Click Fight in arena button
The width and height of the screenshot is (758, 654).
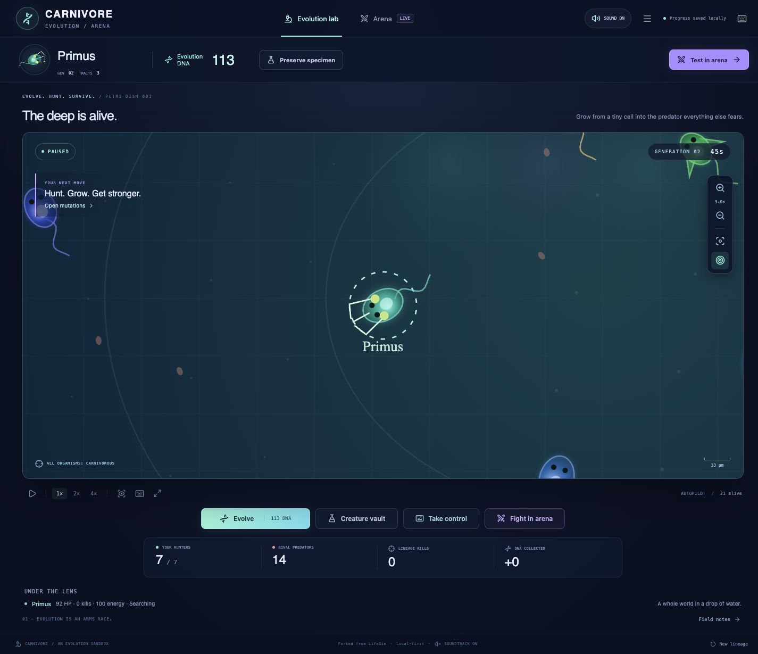coord(524,518)
